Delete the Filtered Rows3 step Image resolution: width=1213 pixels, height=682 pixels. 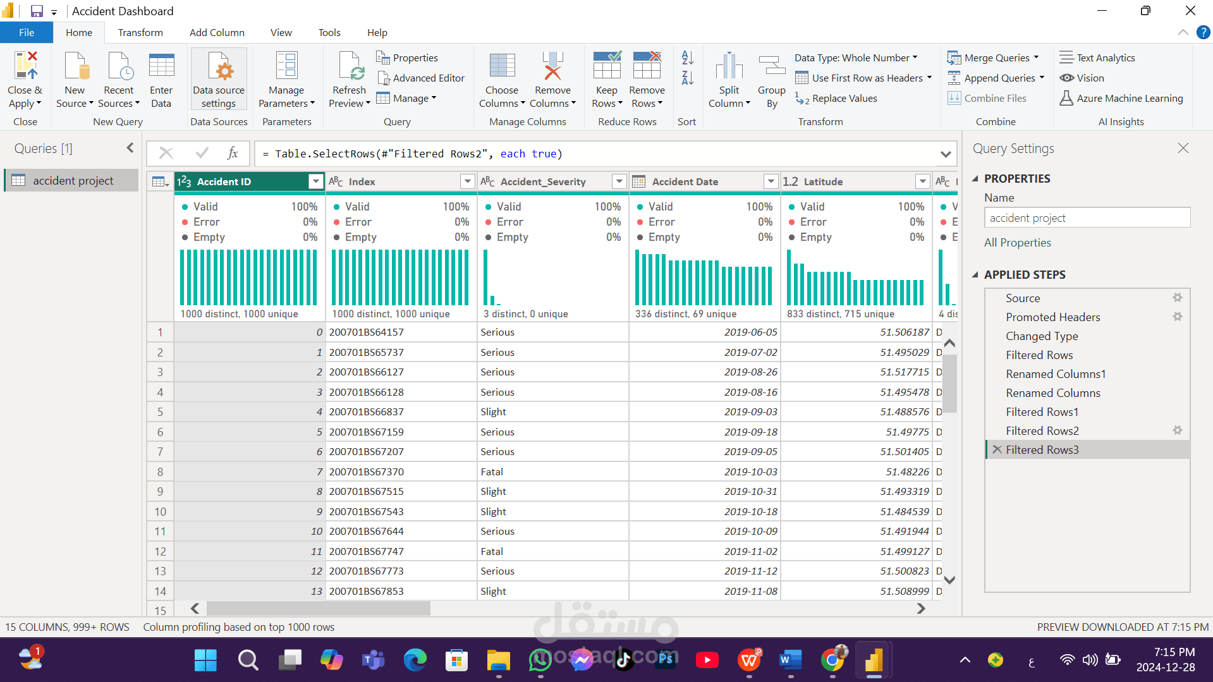(997, 449)
